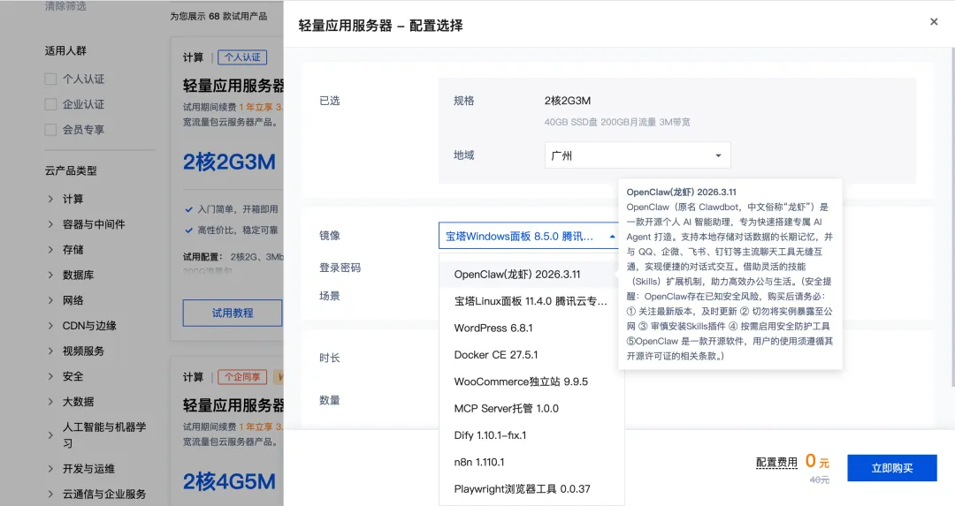Click the 清除筛选 link
Image resolution: width=955 pixels, height=506 pixels.
click(65, 6)
